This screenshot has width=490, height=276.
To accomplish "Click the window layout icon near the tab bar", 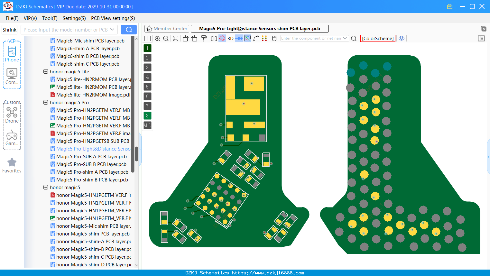I will point(484,29).
